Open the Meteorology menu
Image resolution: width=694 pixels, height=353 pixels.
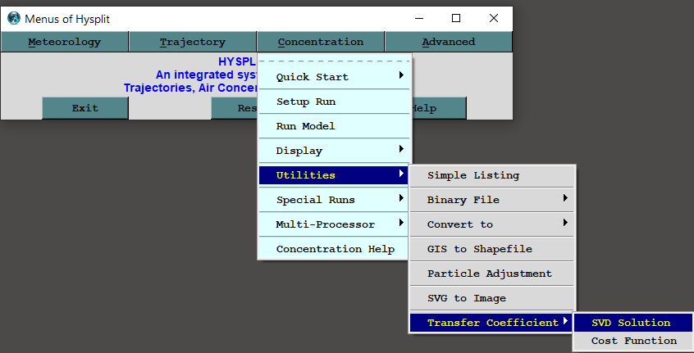coord(65,42)
